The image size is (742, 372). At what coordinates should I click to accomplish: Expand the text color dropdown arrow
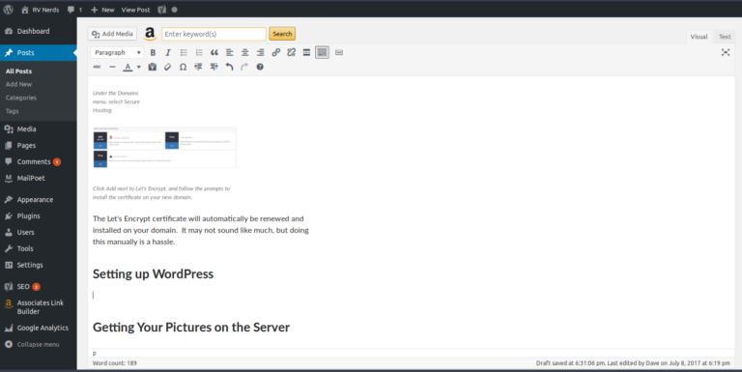click(139, 68)
